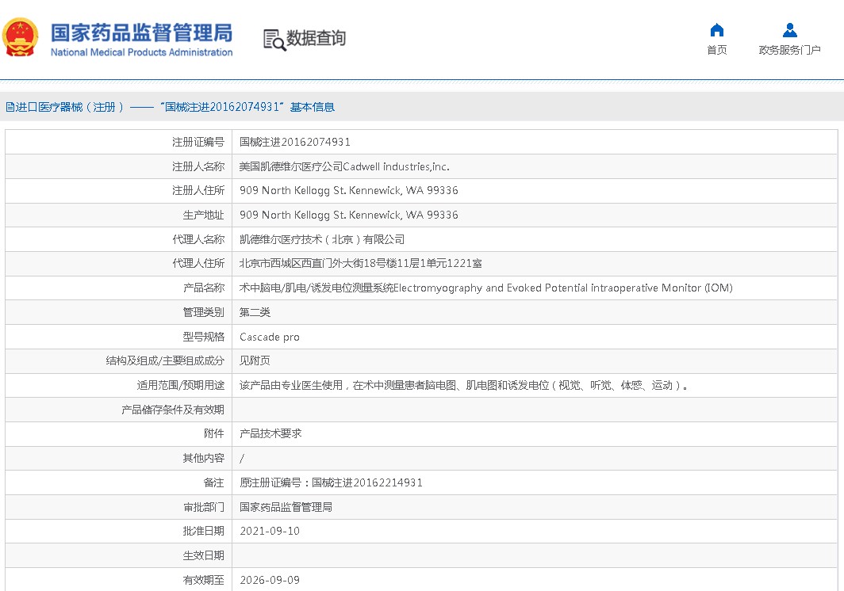Click the 备注 label

coord(213,482)
